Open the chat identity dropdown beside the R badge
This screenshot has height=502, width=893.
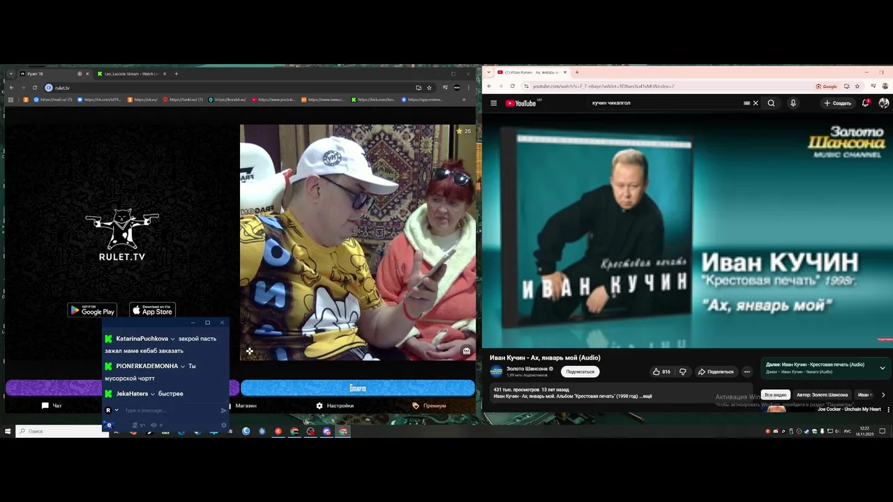click(117, 411)
